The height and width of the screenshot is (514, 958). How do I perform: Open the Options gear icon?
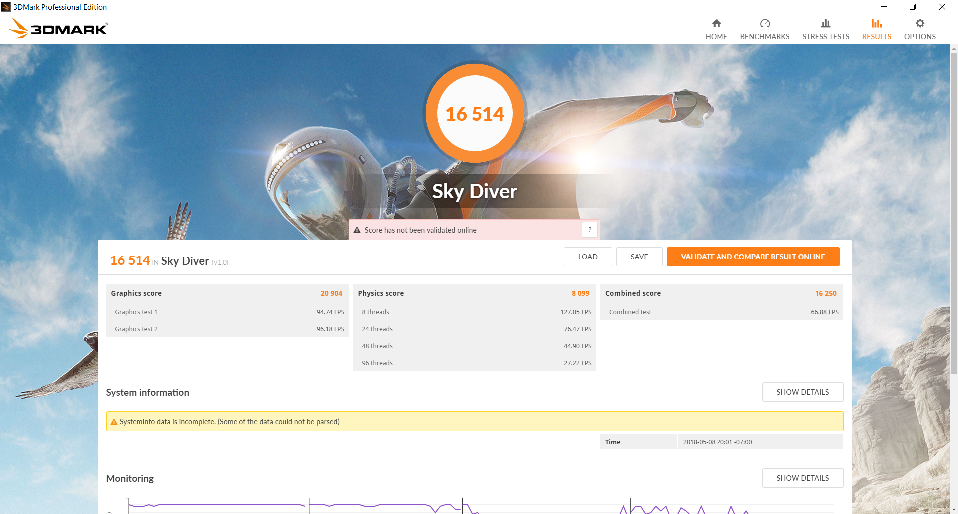click(x=920, y=23)
